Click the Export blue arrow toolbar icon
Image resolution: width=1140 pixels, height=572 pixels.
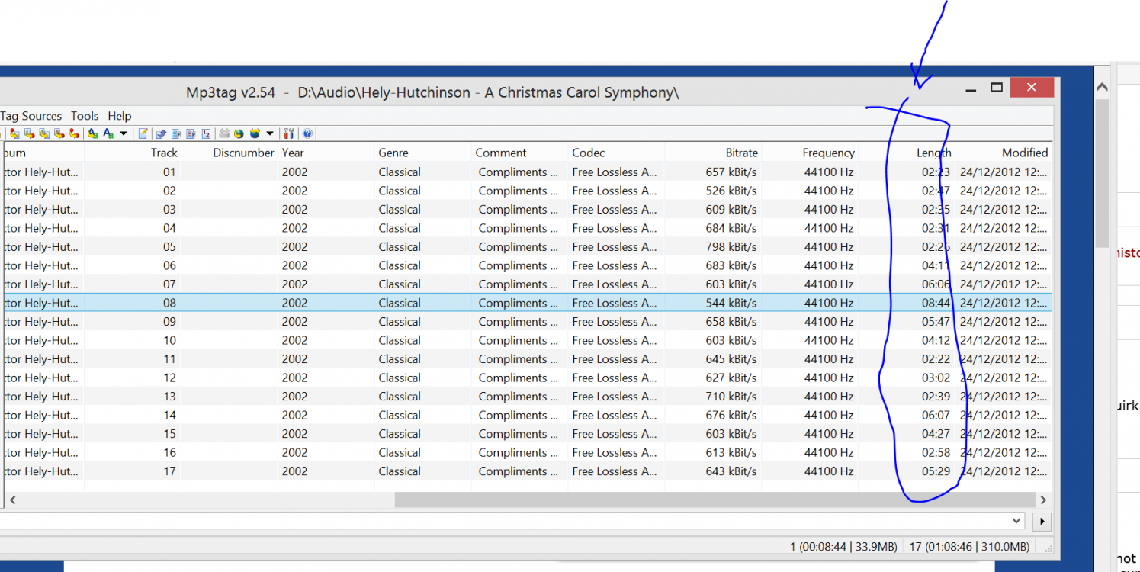[x=161, y=133]
